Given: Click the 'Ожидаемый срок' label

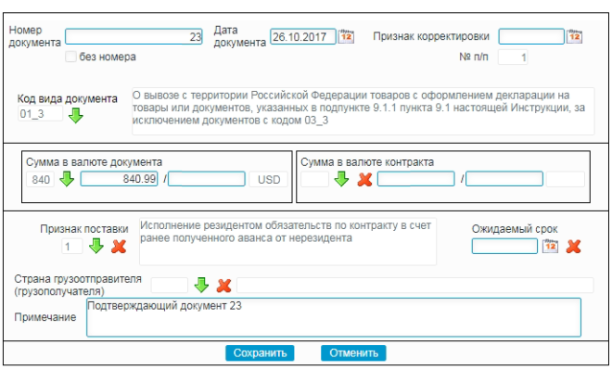Looking at the screenshot, I should 515,229.
